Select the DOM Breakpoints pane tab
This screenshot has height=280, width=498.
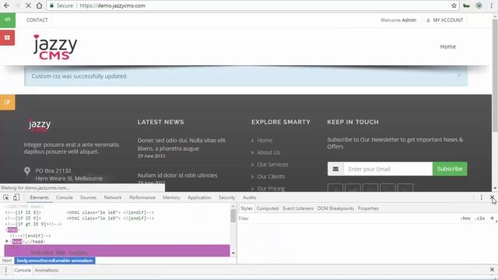tap(335, 208)
